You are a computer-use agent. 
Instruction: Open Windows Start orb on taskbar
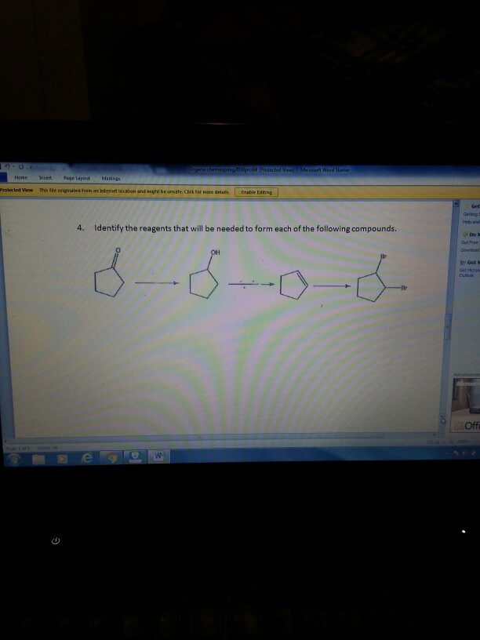pyautogui.click(x=14, y=459)
